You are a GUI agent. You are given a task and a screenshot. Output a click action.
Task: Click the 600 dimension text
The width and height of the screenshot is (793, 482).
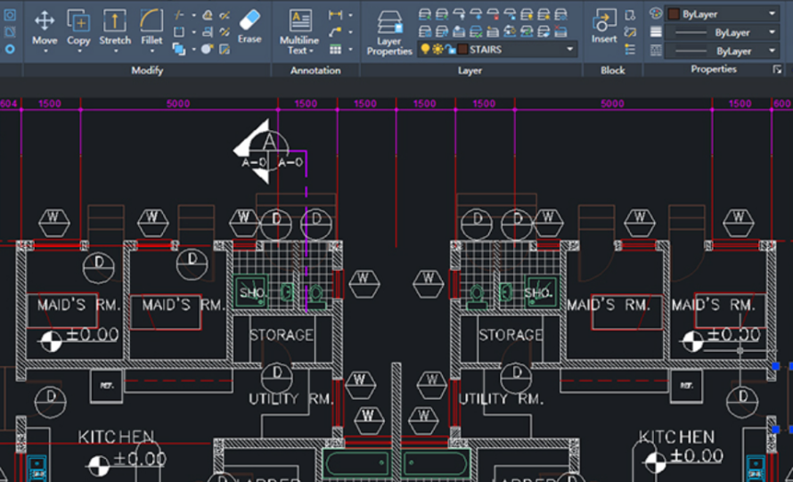point(782,103)
